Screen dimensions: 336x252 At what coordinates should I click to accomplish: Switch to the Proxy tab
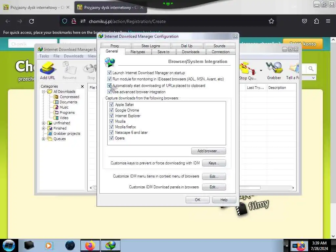click(115, 46)
